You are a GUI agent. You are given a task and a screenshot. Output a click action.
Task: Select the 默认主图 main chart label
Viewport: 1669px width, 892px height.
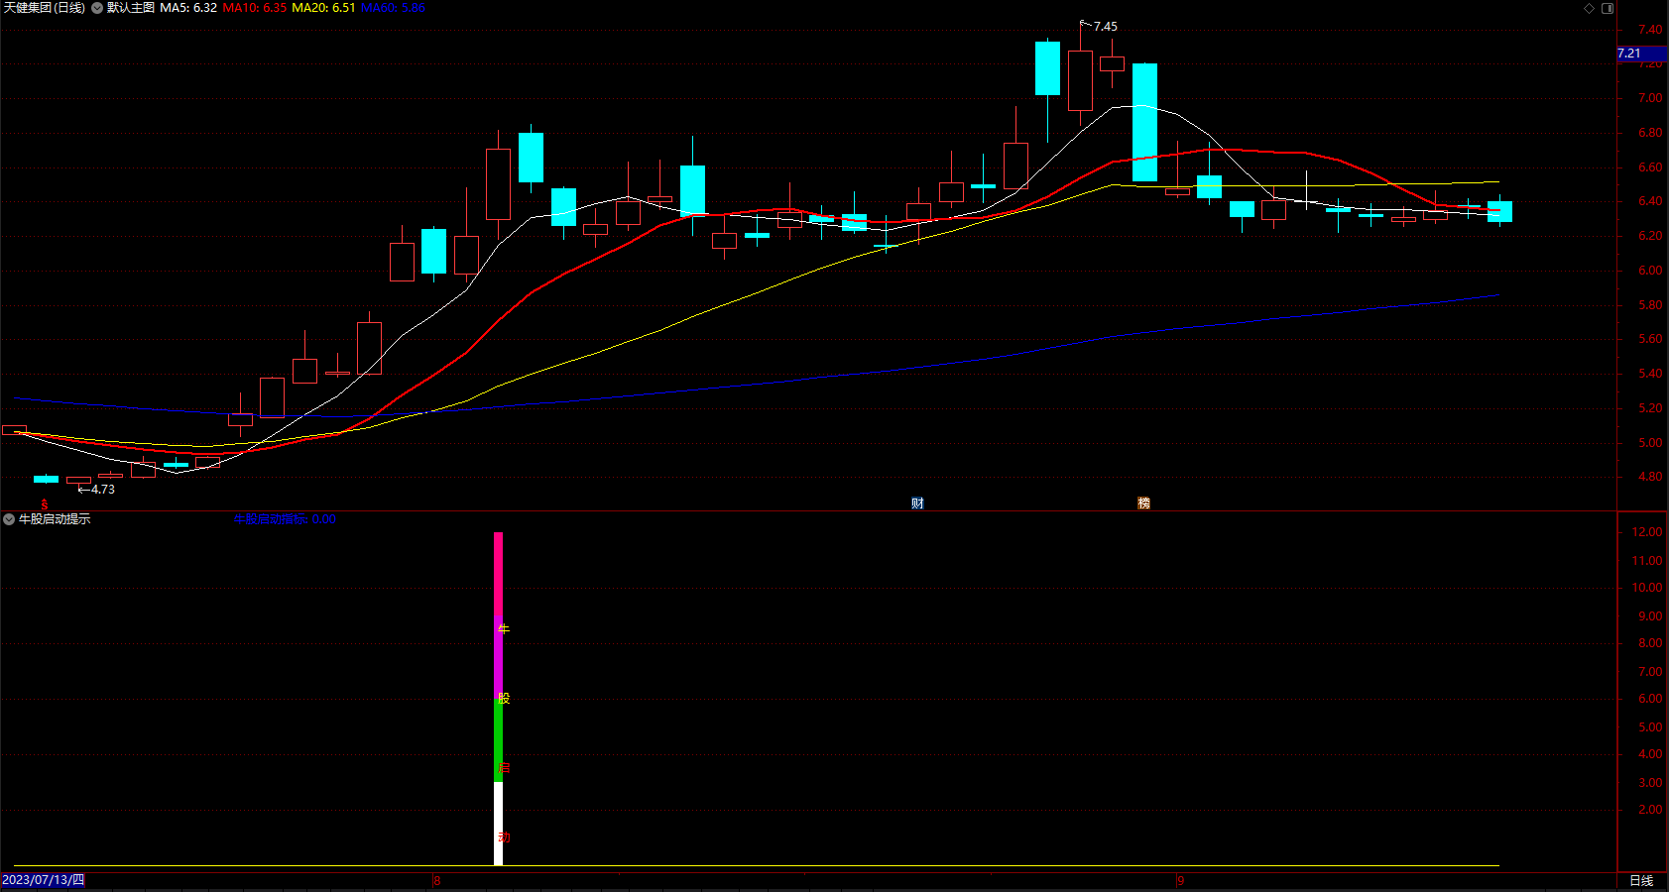pyautogui.click(x=131, y=8)
